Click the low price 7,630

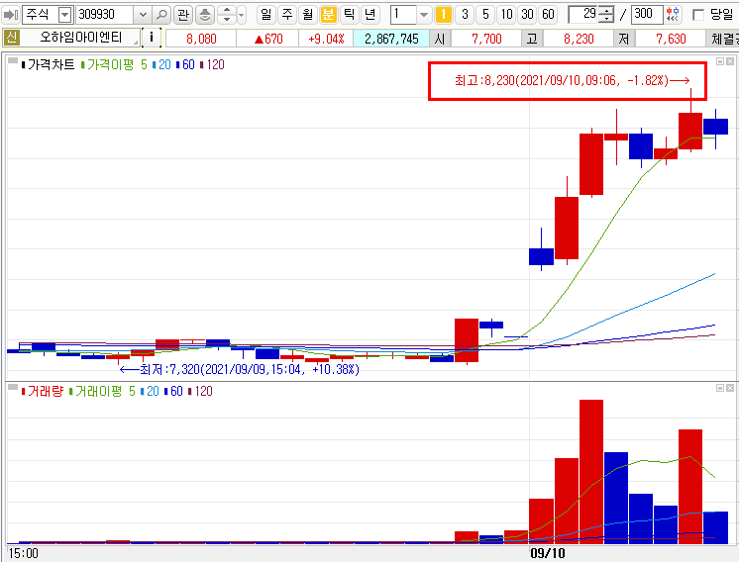(x=671, y=39)
